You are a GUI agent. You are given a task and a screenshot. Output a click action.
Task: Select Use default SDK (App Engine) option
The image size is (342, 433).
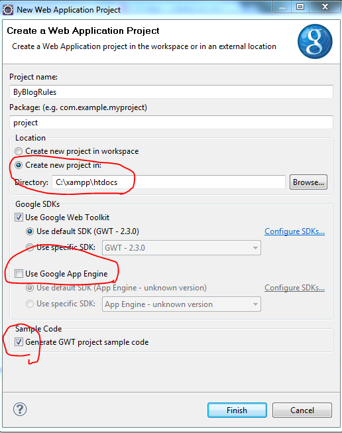coord(30,288)
